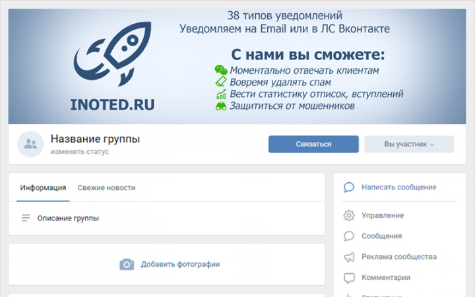Image resolution: width=475 pixels, height=297 pixels.
Task: Click the megaphone icon for Реклама сообщества
Action: tap(349, 257)
